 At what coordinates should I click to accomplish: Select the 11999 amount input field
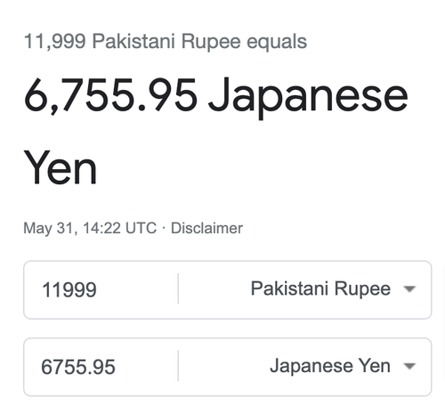click(101, 289)
